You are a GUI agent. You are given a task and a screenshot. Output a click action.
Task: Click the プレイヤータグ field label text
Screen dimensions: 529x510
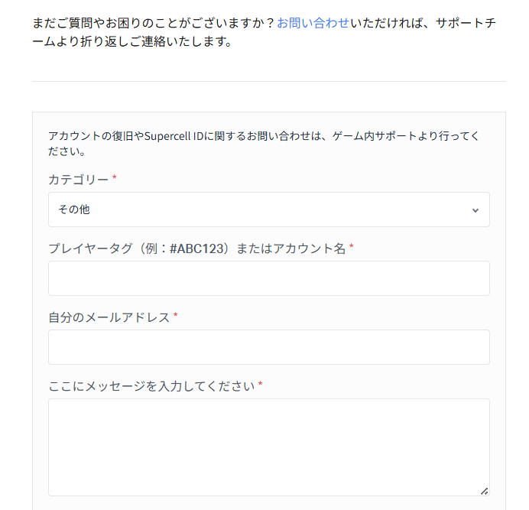(107, 248)
